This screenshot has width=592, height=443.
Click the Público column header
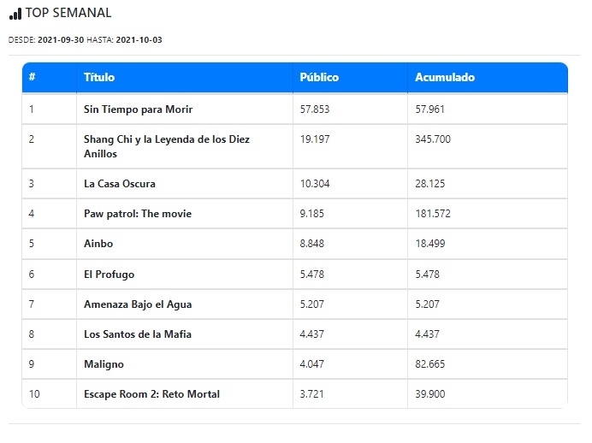click(319, 78)
